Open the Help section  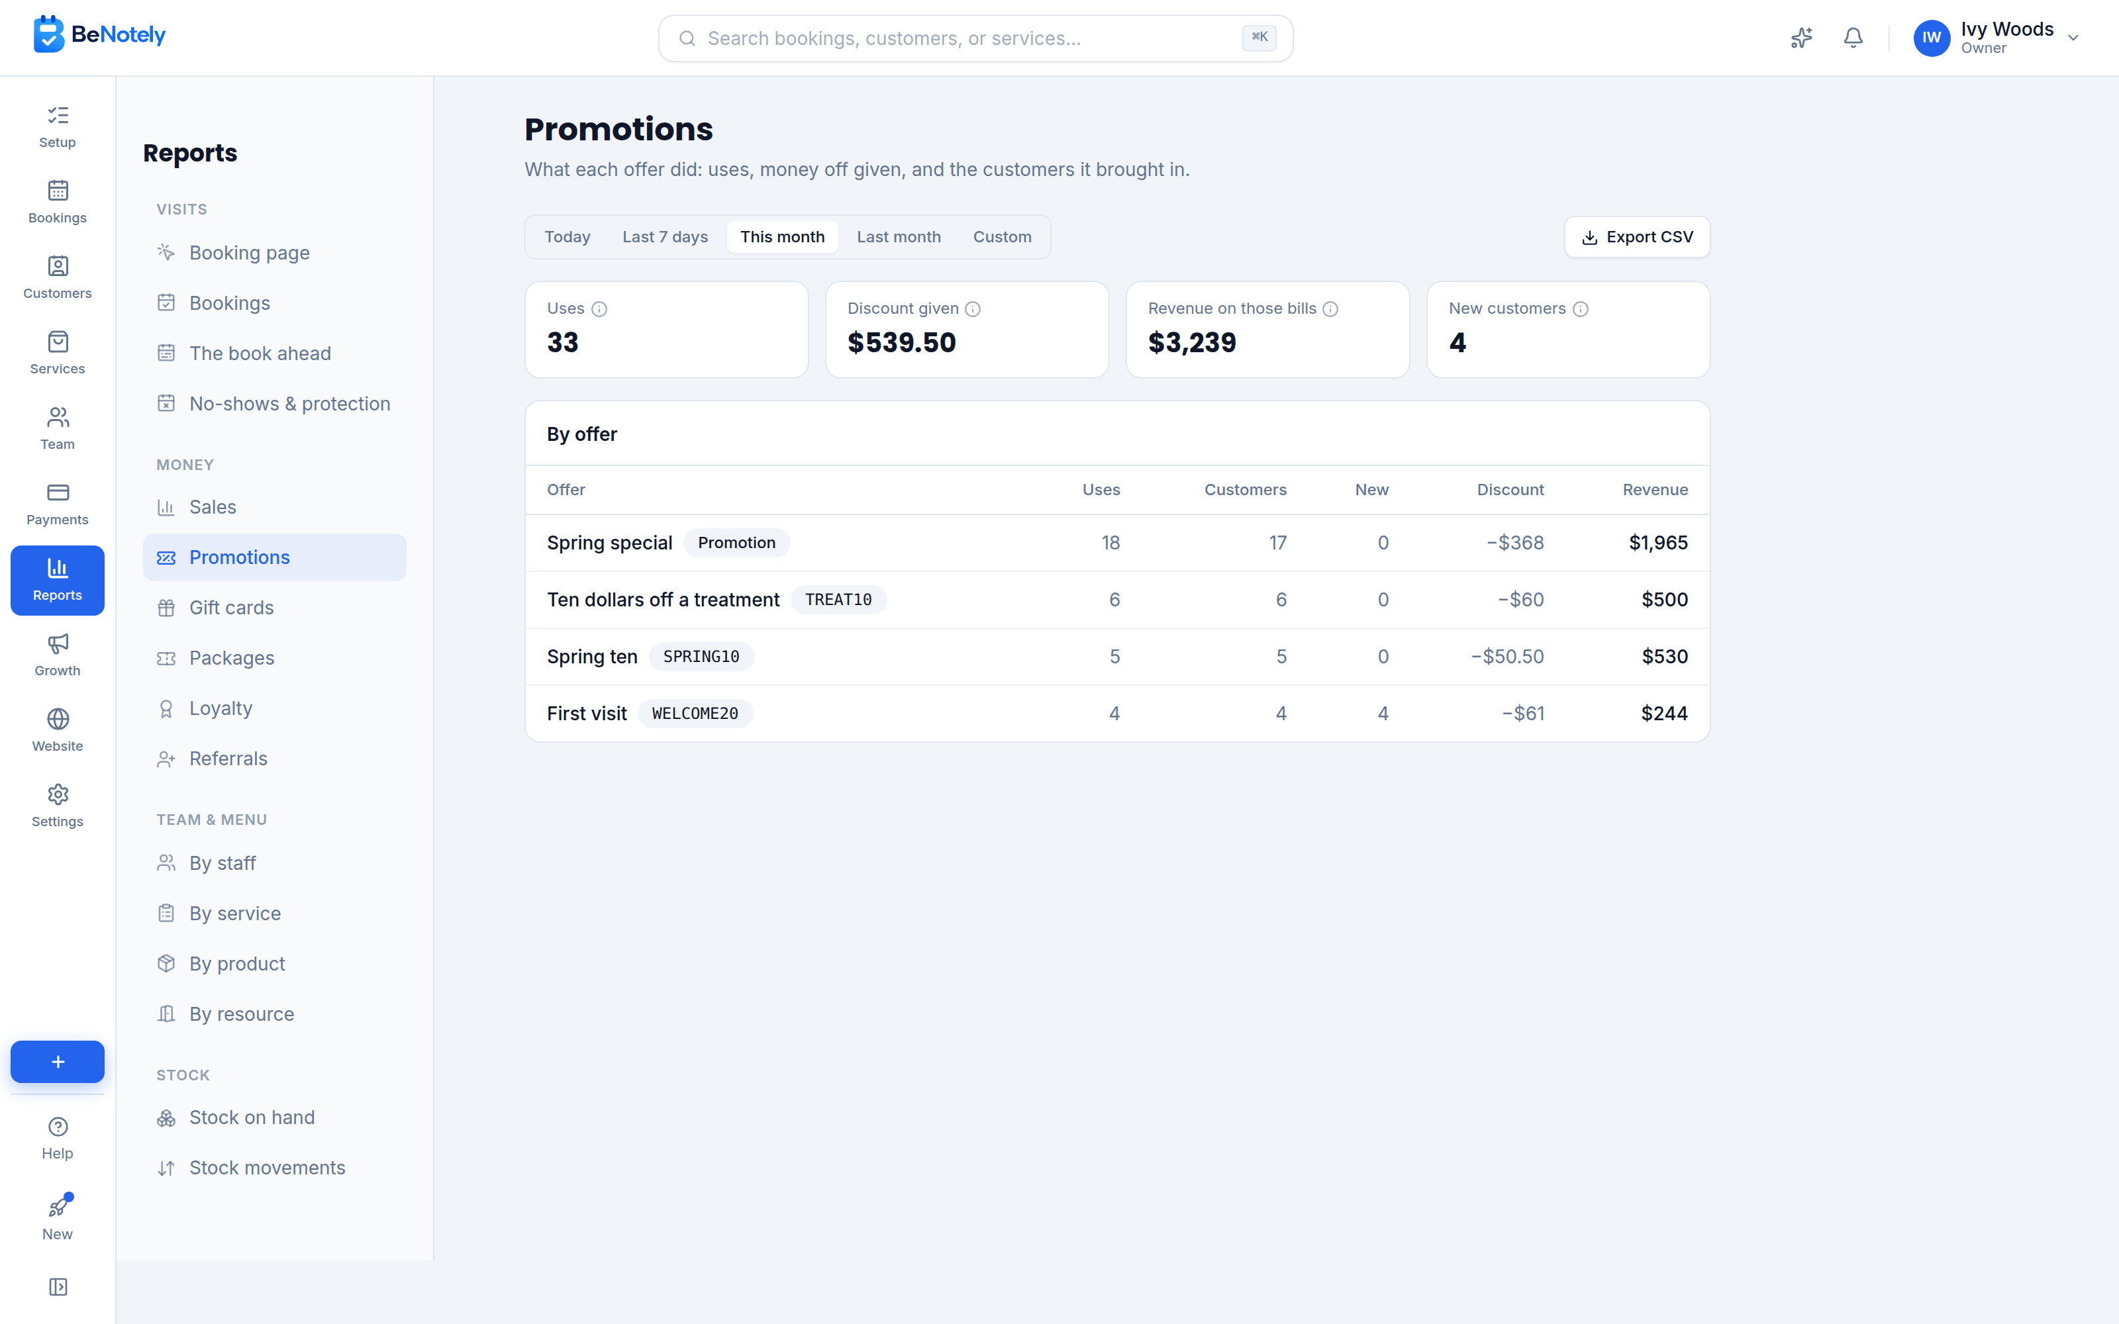coord(57,1139)
